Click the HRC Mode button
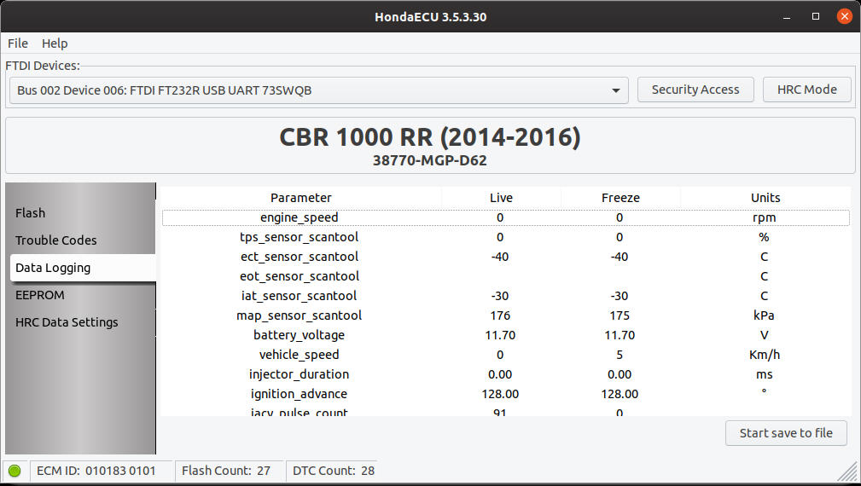 point(806,90)
